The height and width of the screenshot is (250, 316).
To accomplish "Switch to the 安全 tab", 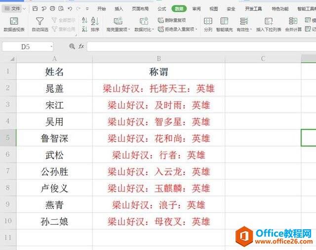I will (x=231, y=9).
